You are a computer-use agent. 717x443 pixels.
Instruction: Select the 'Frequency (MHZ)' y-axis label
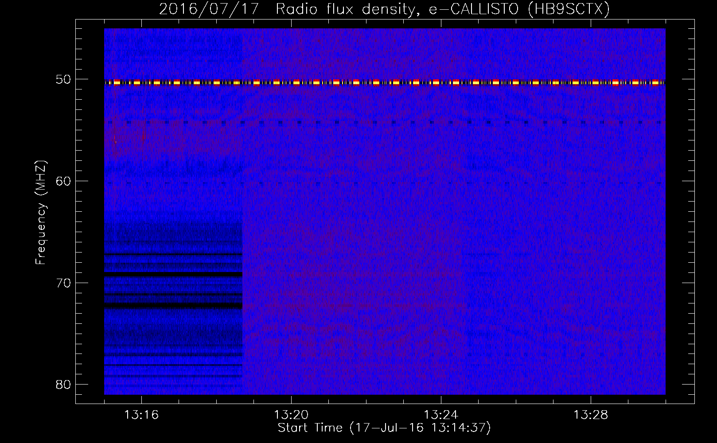pos(41,213)
